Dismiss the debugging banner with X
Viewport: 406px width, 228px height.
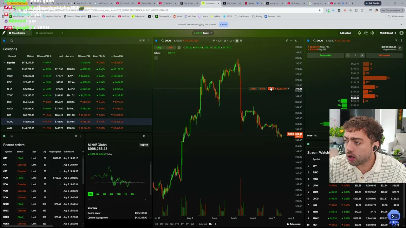401,24
